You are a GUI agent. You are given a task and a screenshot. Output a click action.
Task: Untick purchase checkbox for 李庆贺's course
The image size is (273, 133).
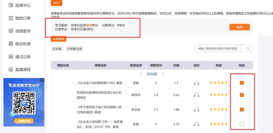pos(242,109)
